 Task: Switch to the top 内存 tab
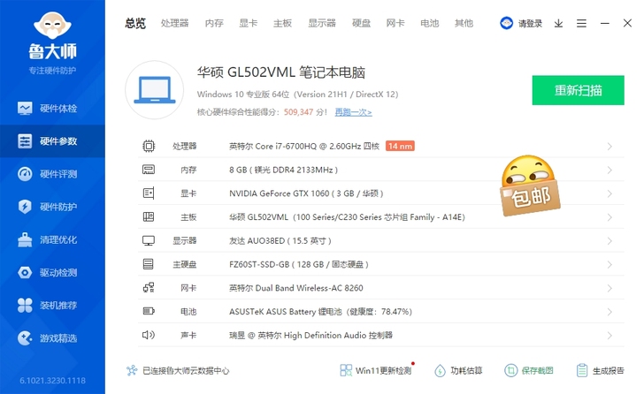[x=214, y=23]
